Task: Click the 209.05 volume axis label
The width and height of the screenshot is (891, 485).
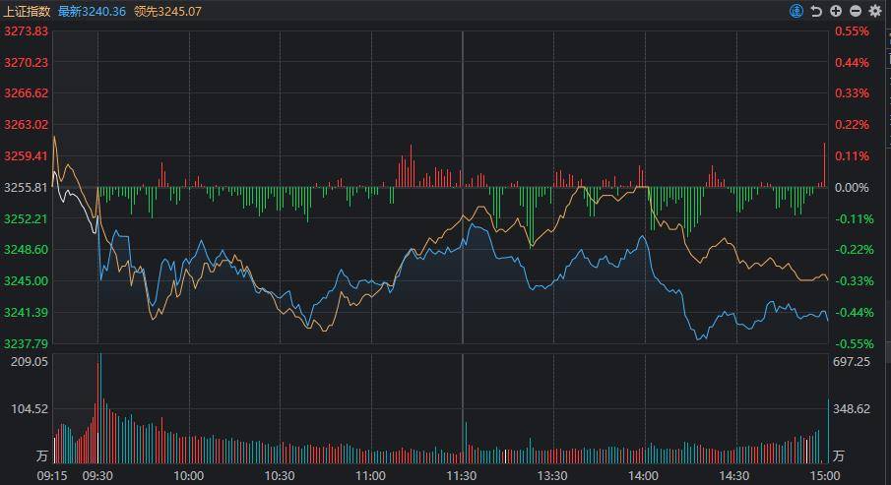Action: click(x=30, y=362)
